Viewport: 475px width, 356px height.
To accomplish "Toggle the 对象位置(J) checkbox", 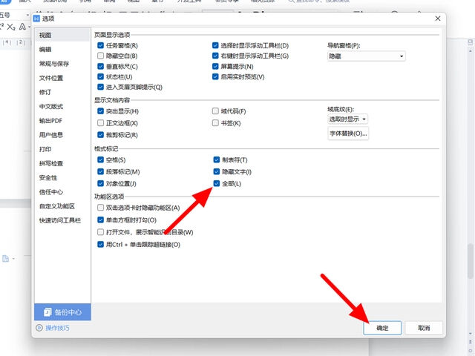I will [x=101, y=183].
